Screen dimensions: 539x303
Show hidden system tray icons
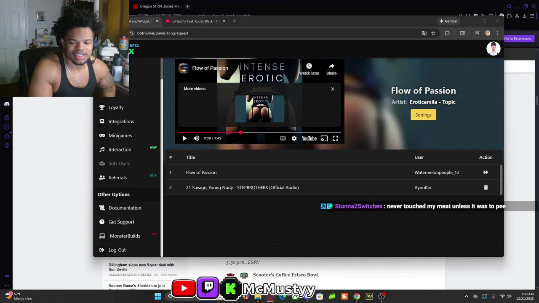(x=466, y=296)
